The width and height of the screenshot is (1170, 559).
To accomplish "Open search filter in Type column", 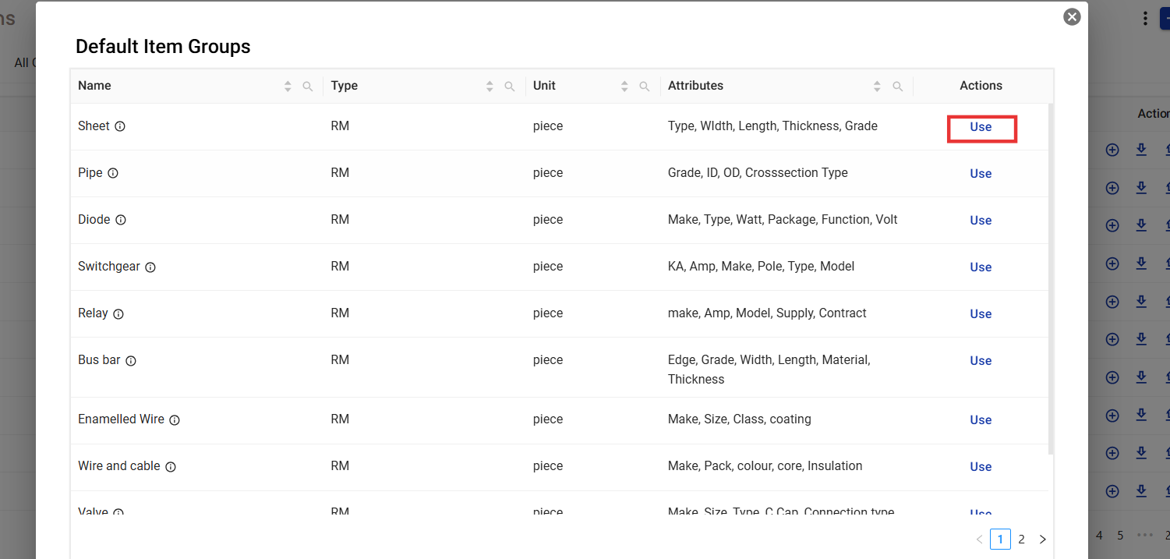I will click(x=510, y=87).
